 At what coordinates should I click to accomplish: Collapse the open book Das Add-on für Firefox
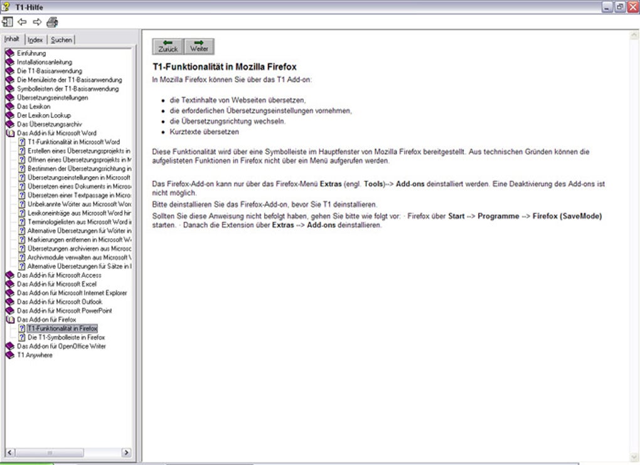point(10,320)
